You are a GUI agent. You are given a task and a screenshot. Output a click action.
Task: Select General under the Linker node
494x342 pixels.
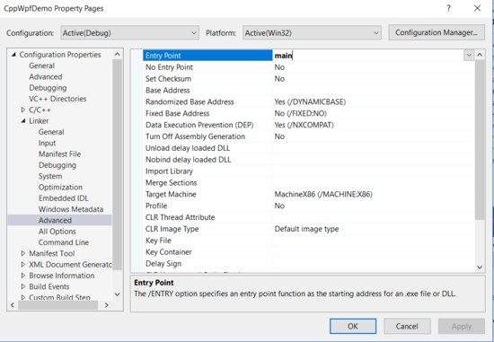(x=51, y=132)
